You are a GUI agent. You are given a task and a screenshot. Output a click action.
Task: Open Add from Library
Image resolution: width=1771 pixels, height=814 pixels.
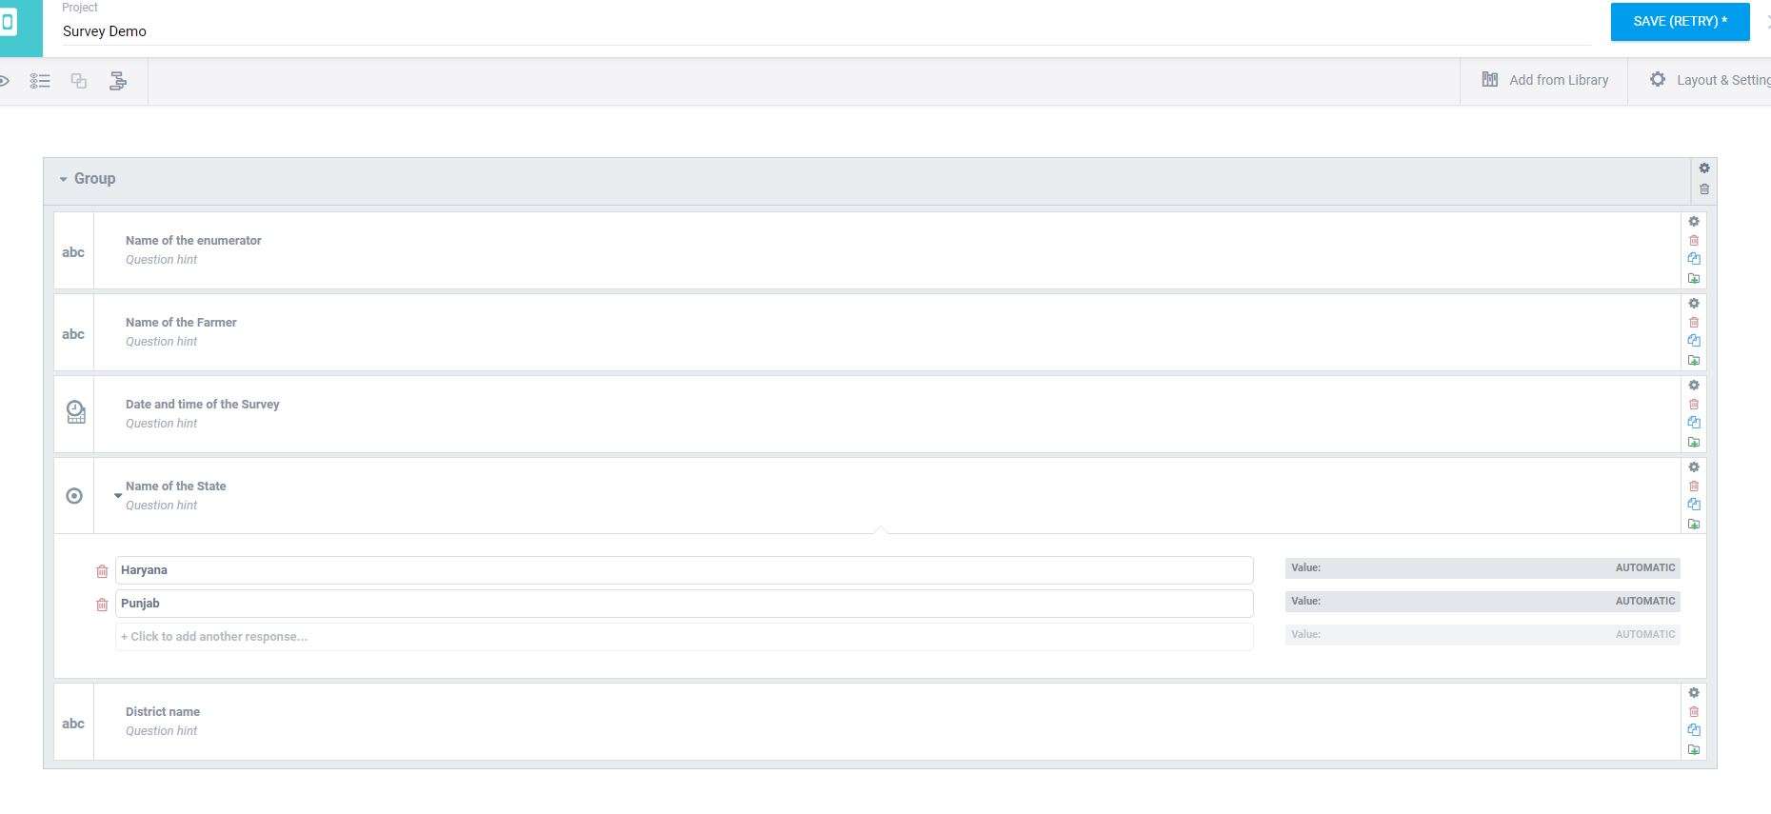(1544, 81)
